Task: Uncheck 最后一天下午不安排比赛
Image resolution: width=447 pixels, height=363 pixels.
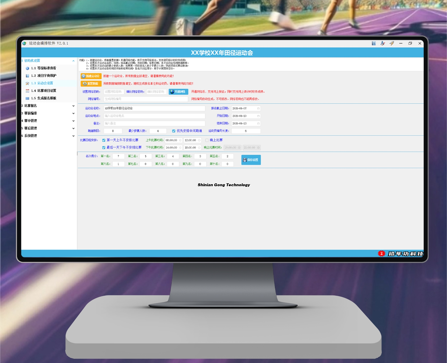Action: [x=104, y=148]
